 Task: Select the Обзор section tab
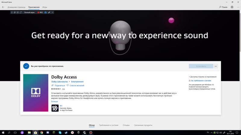[92, 125]
